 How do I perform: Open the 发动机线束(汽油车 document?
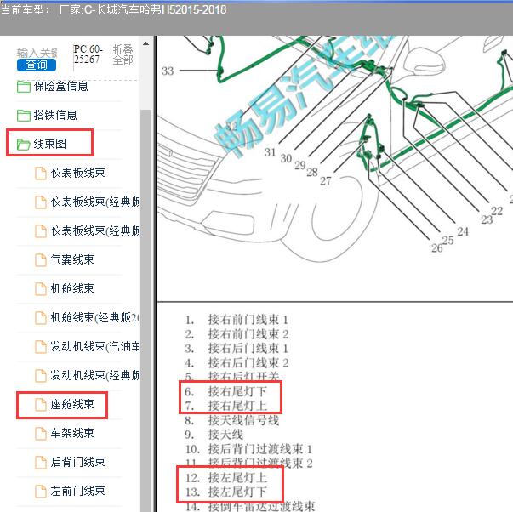point(95,346)
